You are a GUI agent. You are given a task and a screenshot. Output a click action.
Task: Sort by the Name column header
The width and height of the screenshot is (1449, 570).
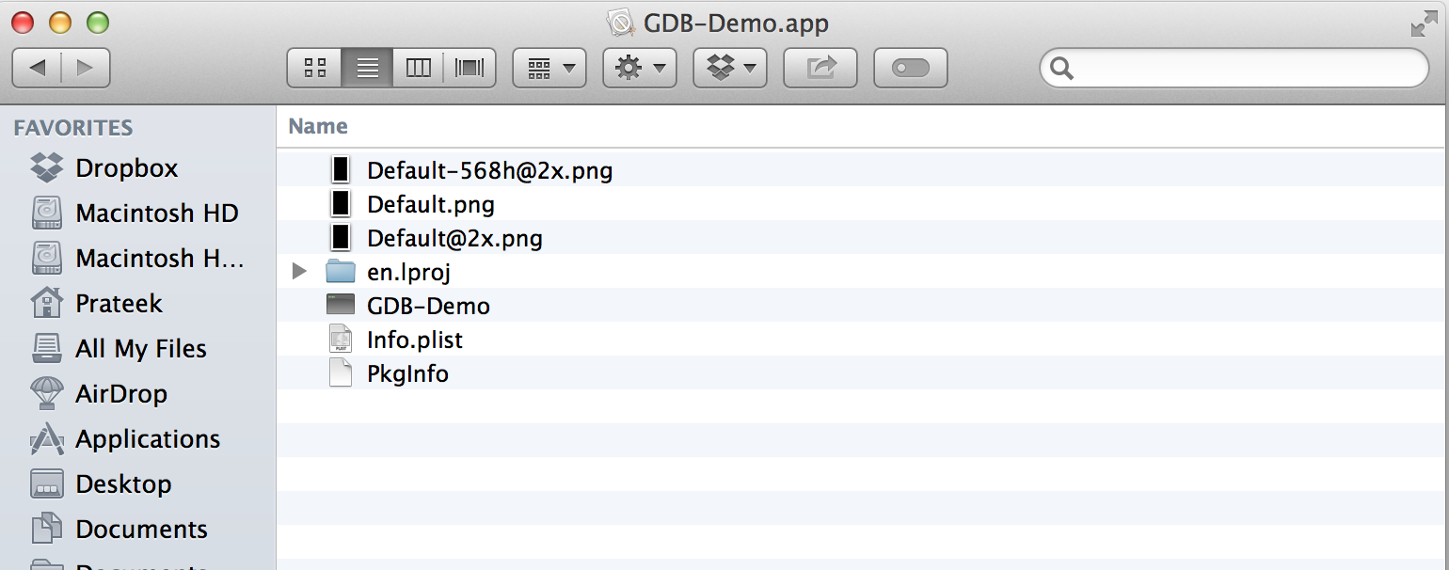click(x=318, y=126)
